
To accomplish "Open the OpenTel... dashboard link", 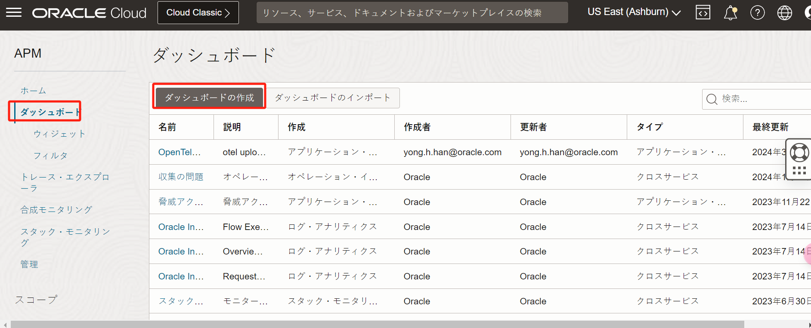I will click(179, 152).
